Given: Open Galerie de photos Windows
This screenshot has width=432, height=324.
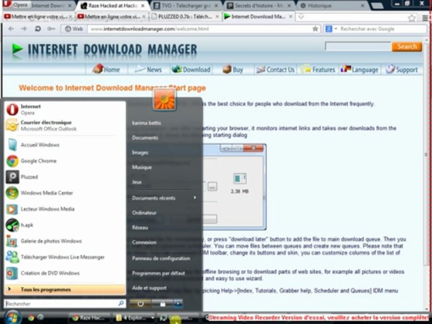Looking at the screenshot, I should coord(65,241).
